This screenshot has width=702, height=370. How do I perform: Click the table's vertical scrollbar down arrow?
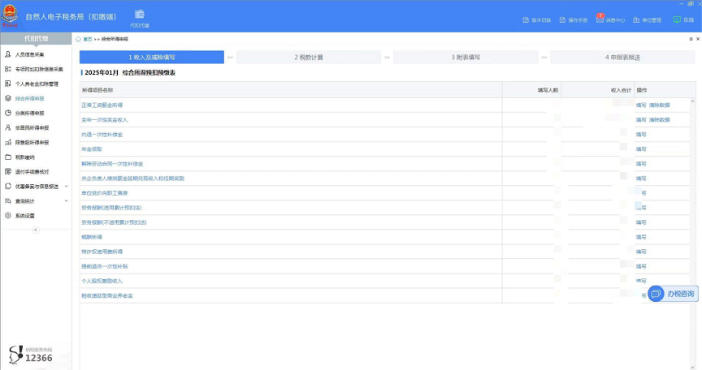tap(698, 366)
